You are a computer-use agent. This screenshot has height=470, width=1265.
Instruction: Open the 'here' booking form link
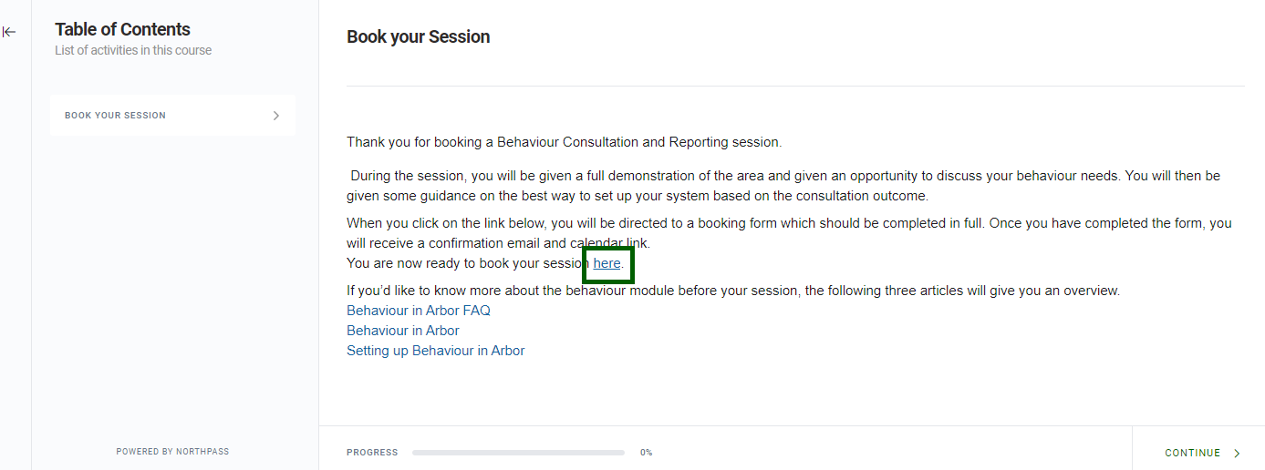point(607,264)
